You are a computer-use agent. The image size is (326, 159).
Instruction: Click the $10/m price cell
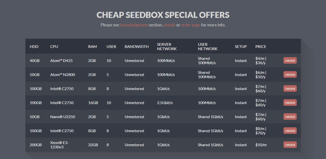tap(261, 145)
